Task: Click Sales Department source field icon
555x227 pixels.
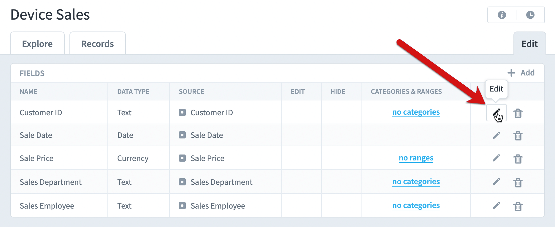Action: 182,182
